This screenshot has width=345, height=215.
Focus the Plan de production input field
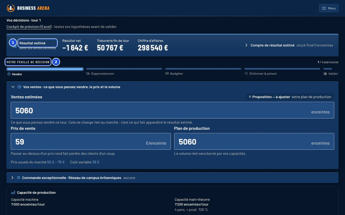point(254,141)
